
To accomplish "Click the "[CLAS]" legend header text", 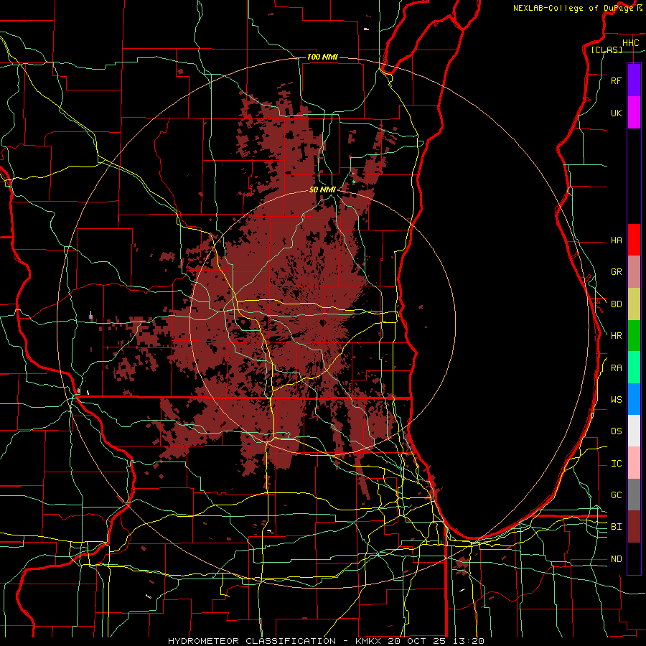I will pos(607,50).
